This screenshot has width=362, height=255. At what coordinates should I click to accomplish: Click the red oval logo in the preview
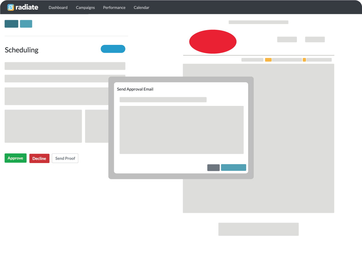click(213, 42)
